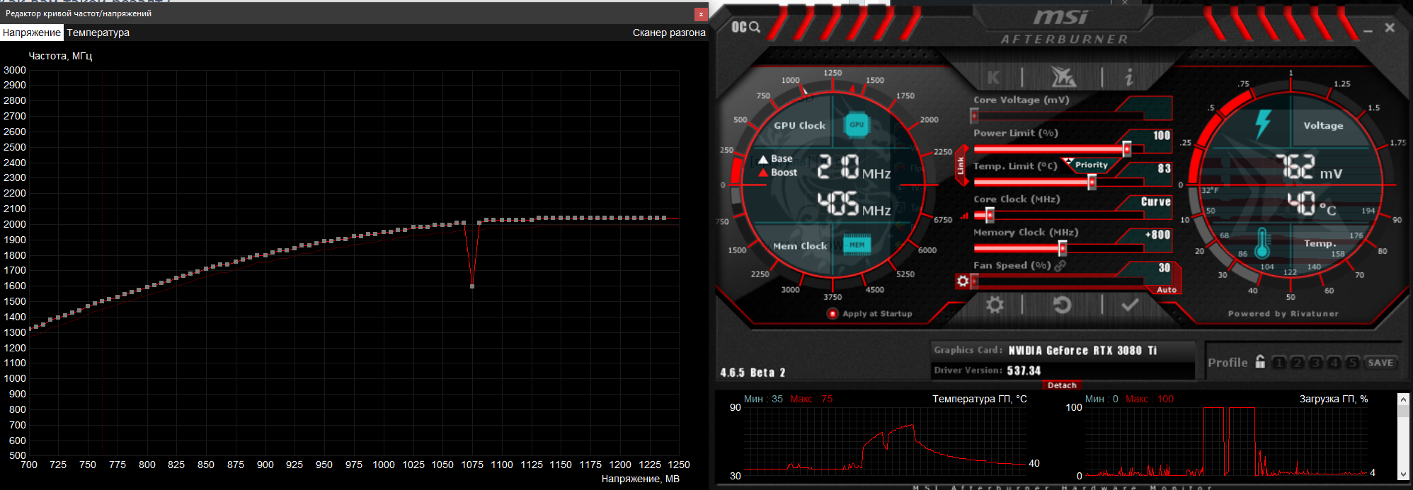Image resolution: width=1413 pixels, height=490 pixels.
Task: Select profile slot 2
Action: (1297, 363)
